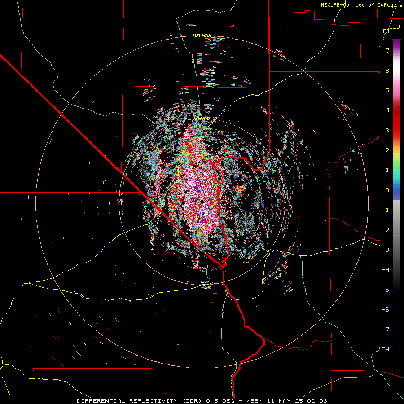The image size is (404, 404).
Task: Click the TH label below the scale
Action: tap(386, 350)
